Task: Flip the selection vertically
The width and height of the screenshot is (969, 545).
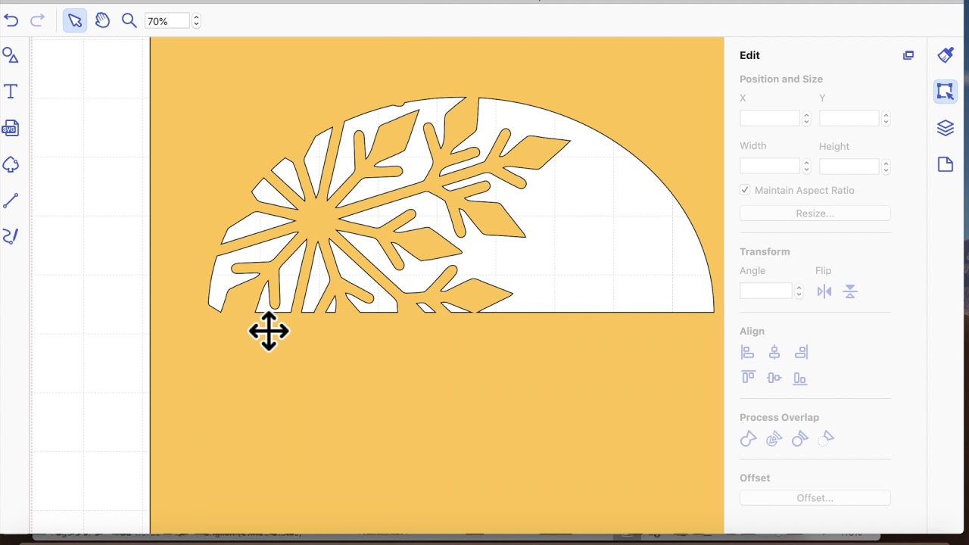Action: tap(850, 291)
